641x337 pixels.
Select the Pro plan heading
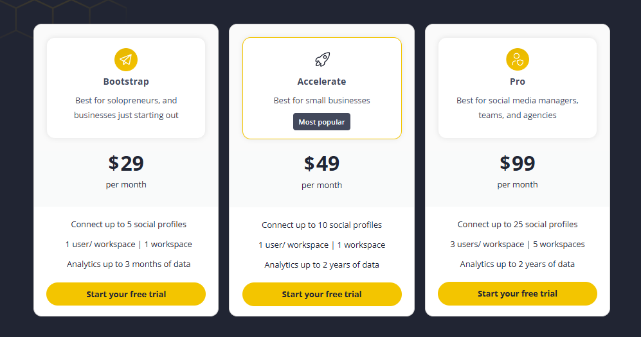(518, 82)
